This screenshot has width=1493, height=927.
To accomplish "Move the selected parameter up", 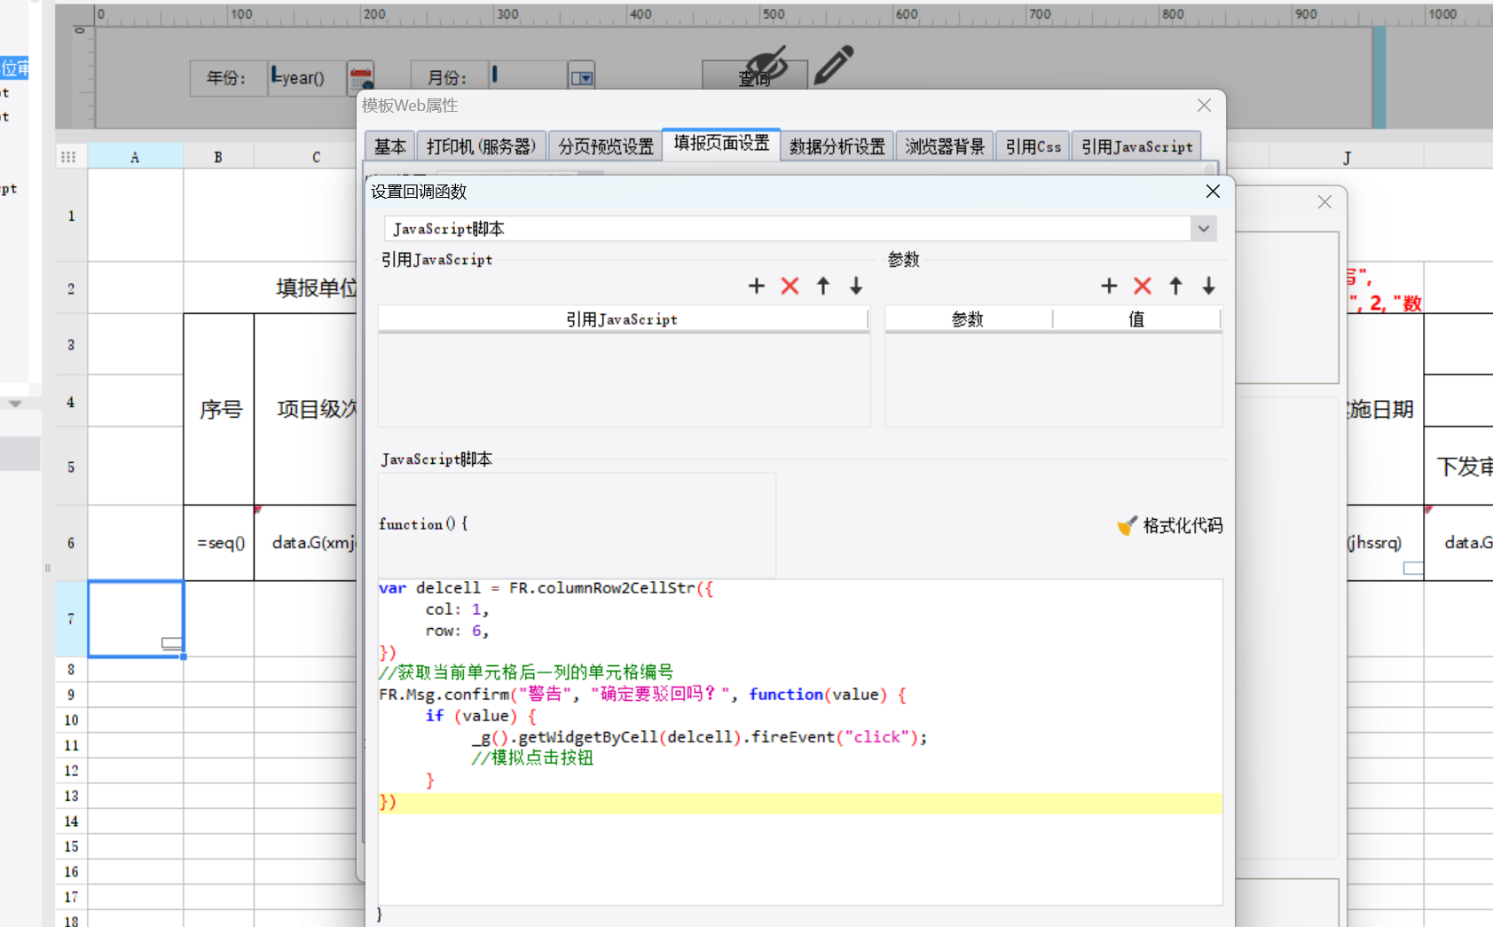I will click(x=1175, y=286).
